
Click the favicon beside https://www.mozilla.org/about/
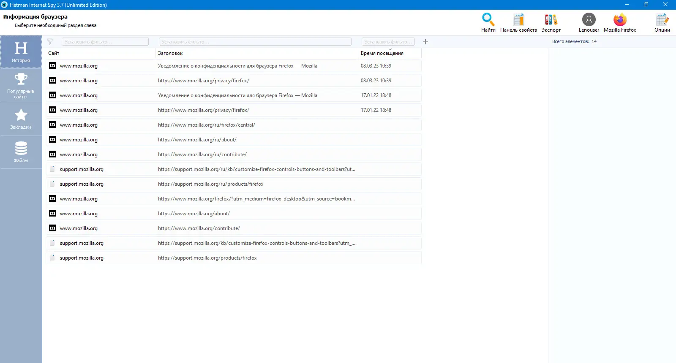(52, 213)
